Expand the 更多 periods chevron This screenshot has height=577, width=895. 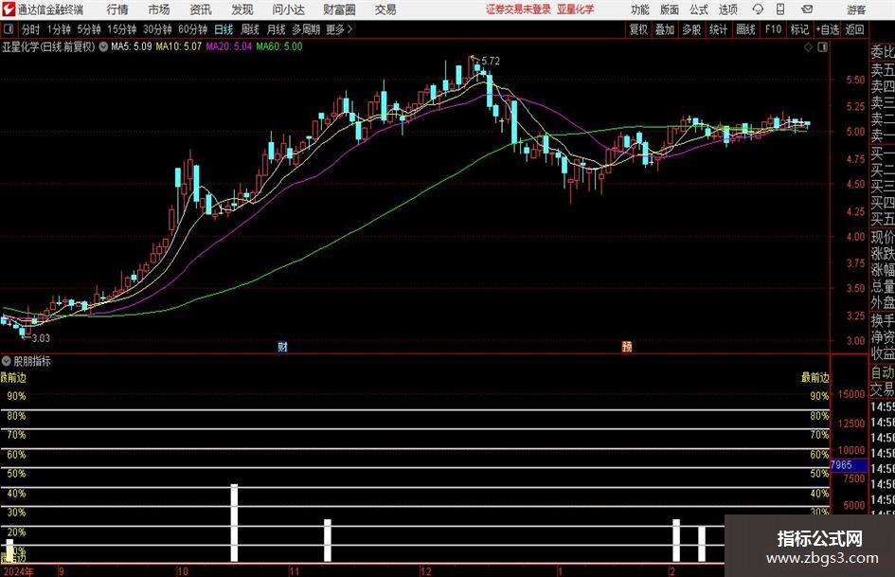(340, 29)
